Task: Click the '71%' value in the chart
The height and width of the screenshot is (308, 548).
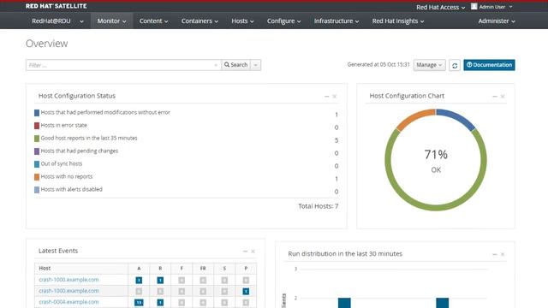Action: click(436, 154)
